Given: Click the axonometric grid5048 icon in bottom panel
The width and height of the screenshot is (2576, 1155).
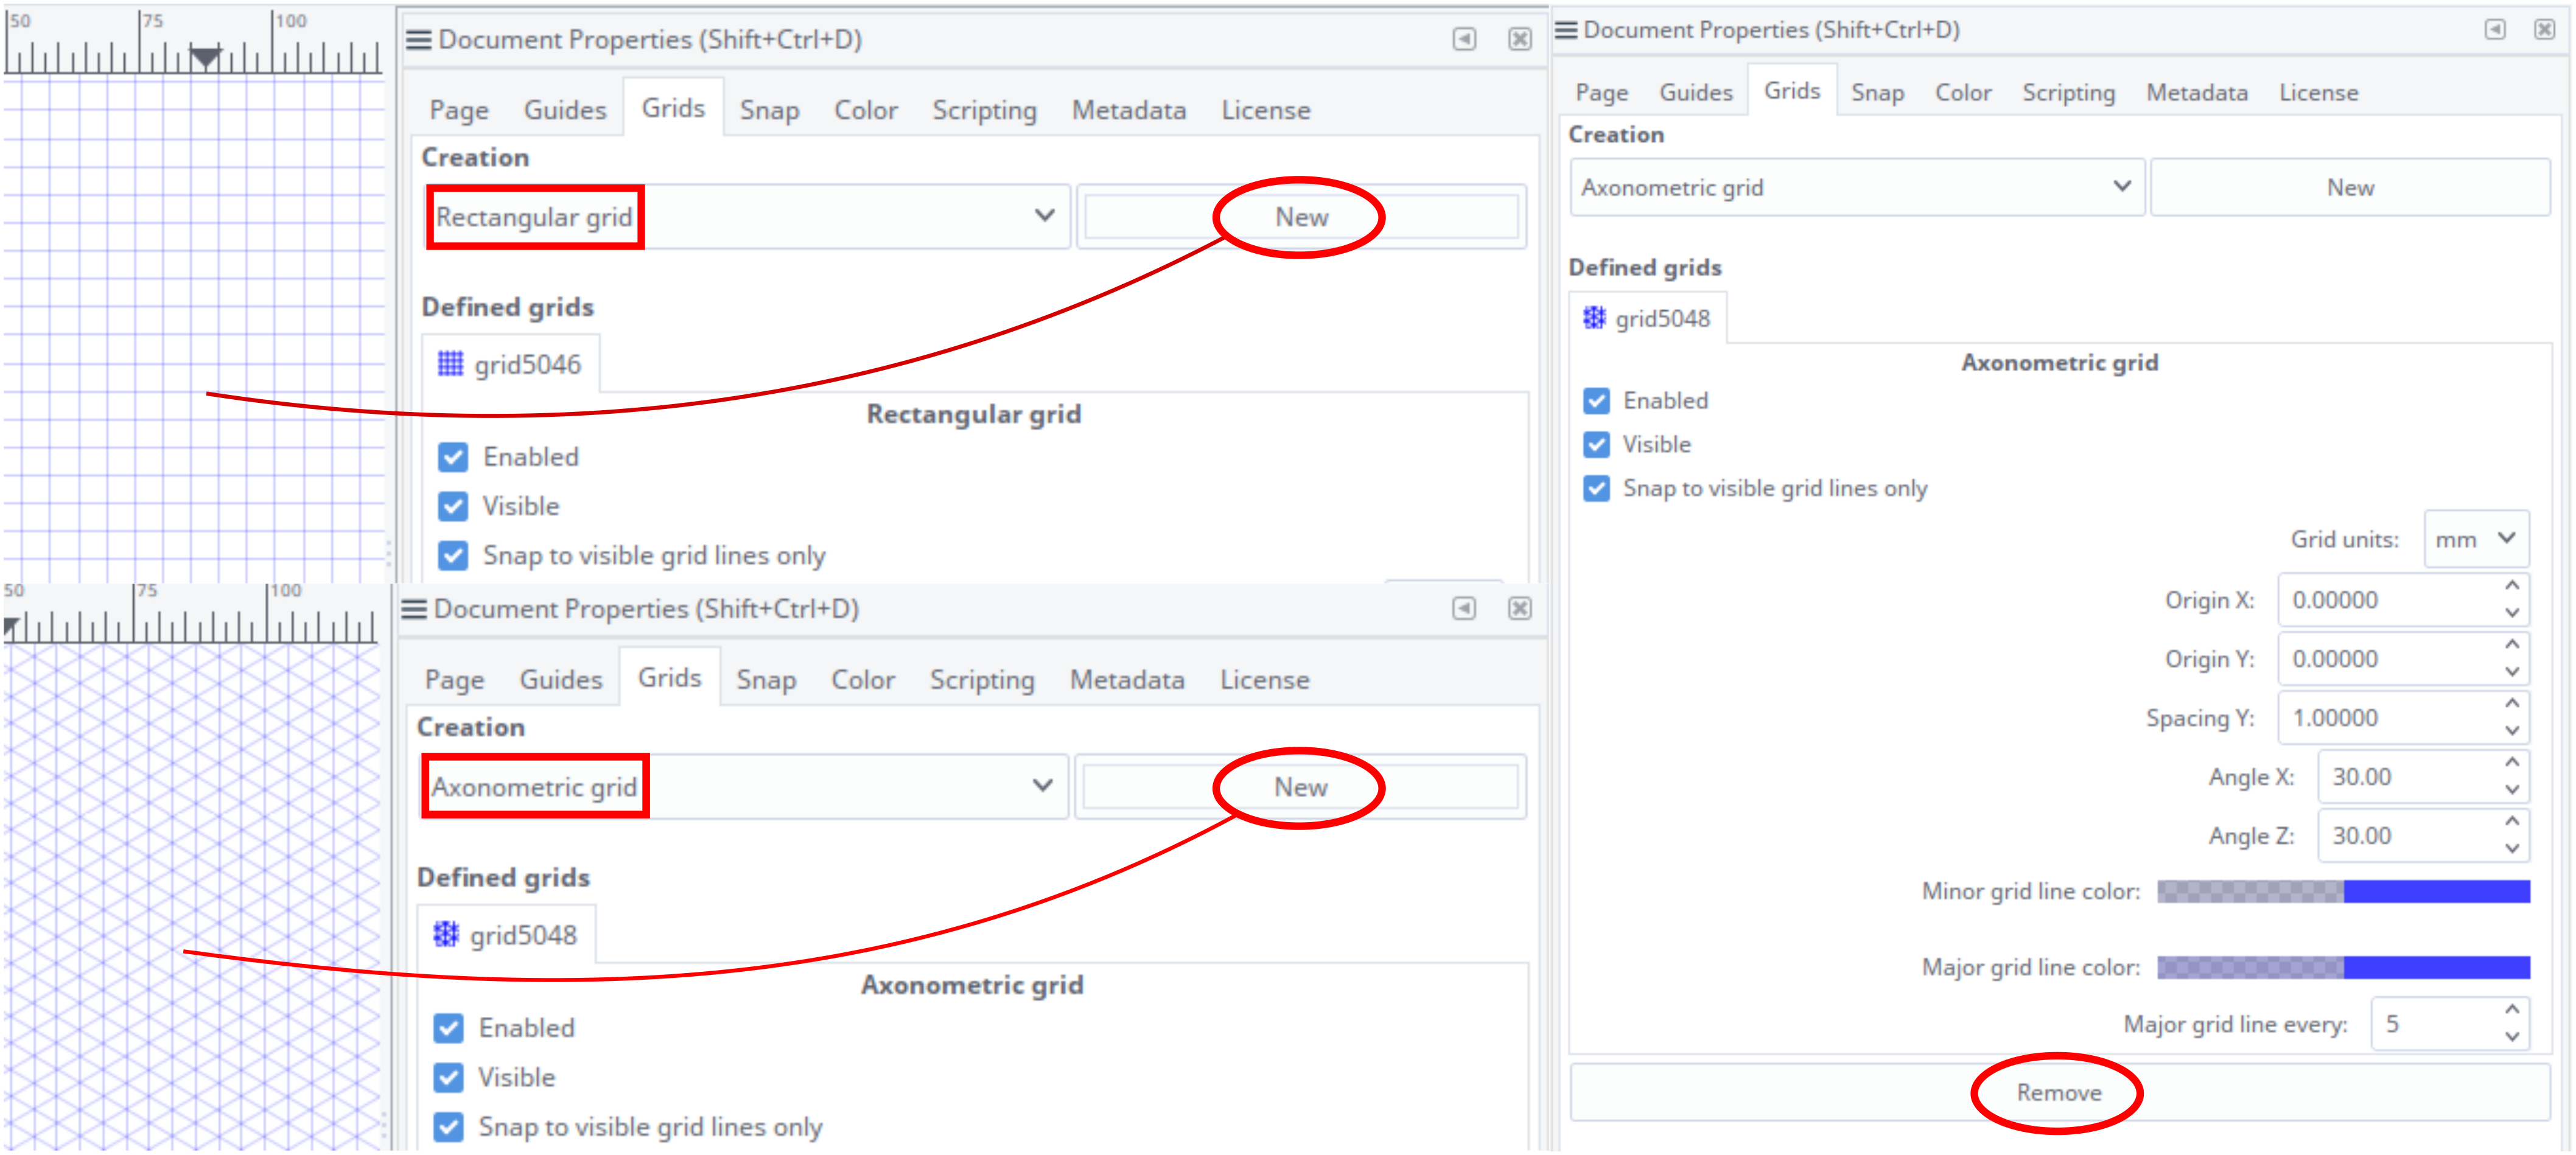Looking at the screenshot, I should coord(446,934).
